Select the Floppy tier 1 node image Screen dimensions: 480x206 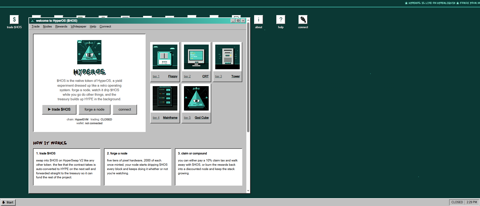165,57
